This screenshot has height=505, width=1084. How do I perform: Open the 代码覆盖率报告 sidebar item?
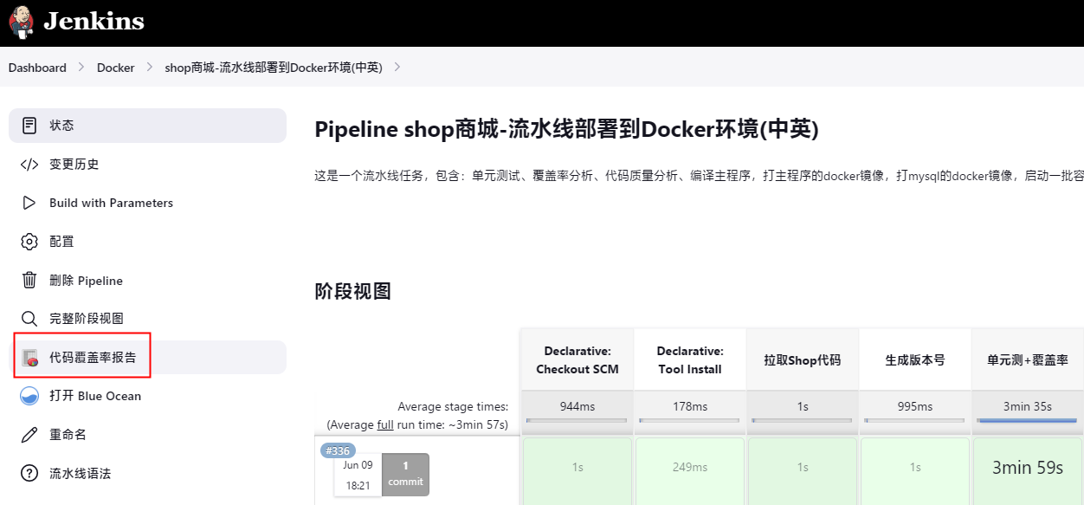[147, 357]
